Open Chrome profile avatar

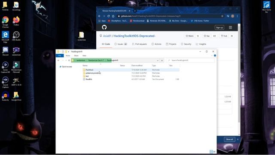click(x=232, y=16)
